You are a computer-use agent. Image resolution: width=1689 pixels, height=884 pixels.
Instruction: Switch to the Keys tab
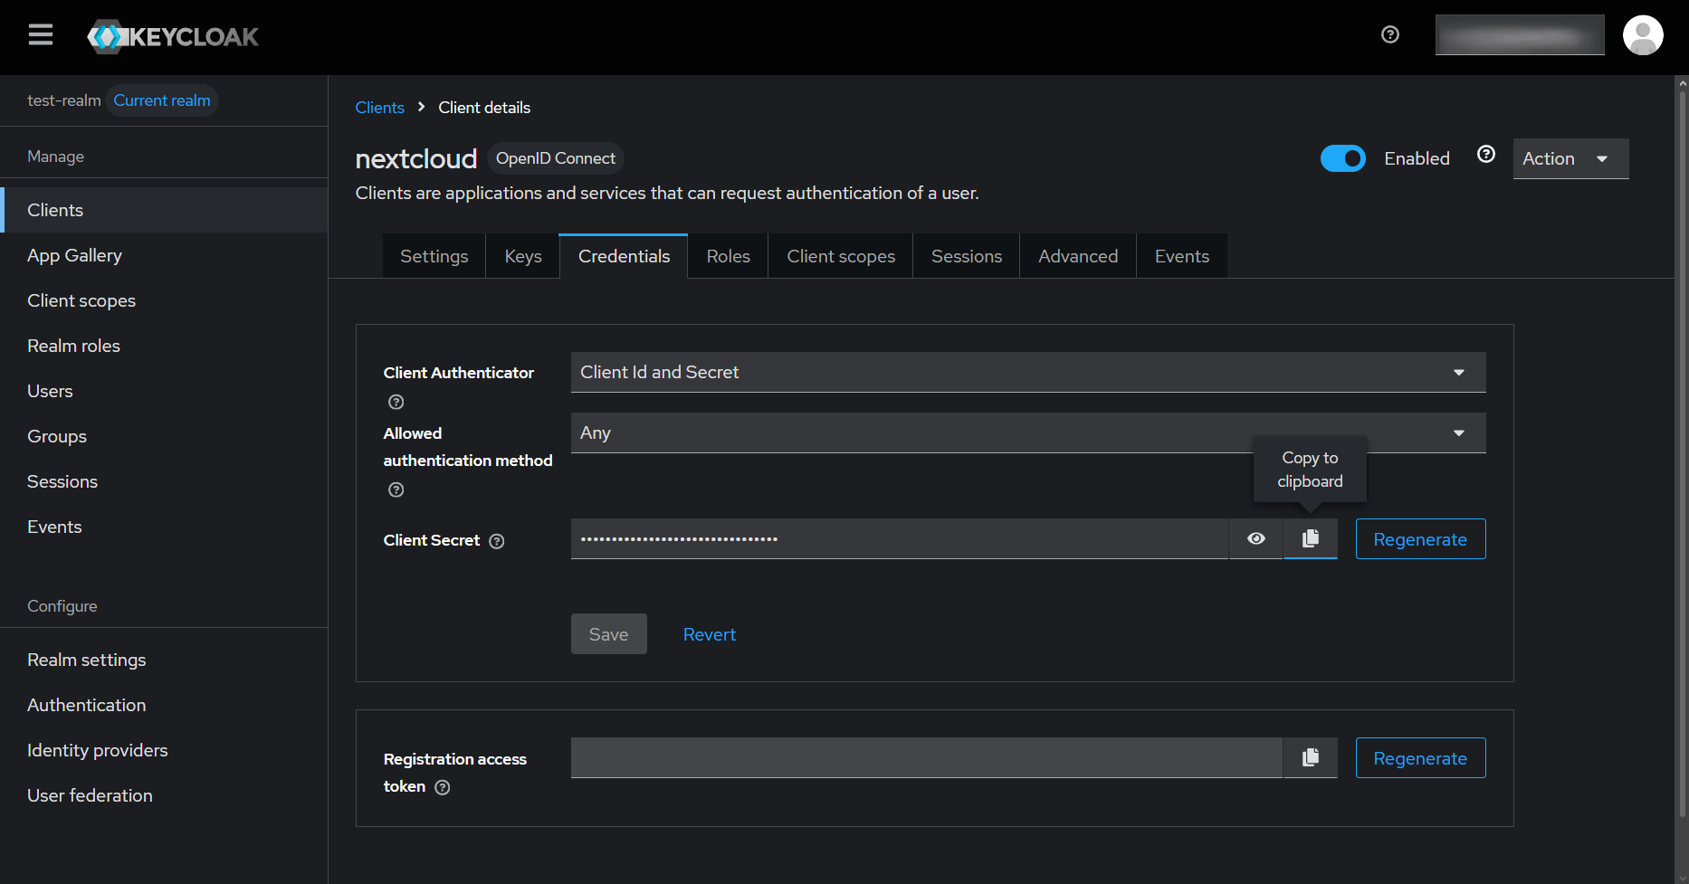coord(523,256)
